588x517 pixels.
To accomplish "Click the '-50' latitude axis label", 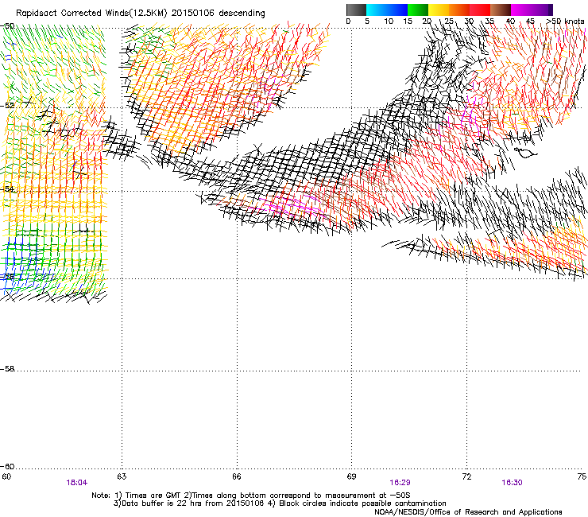I will pos(7,26).
